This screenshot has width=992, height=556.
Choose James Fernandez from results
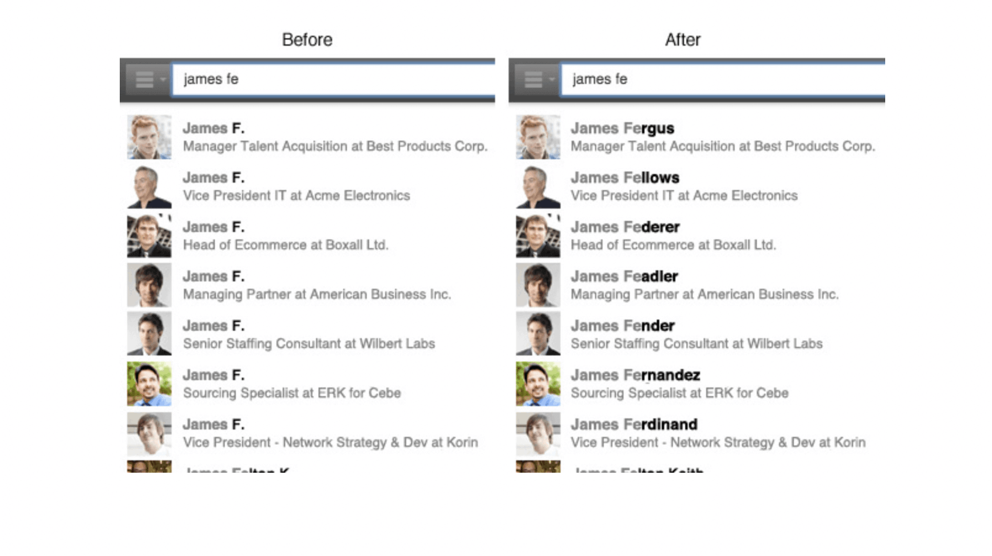point(635,376)
